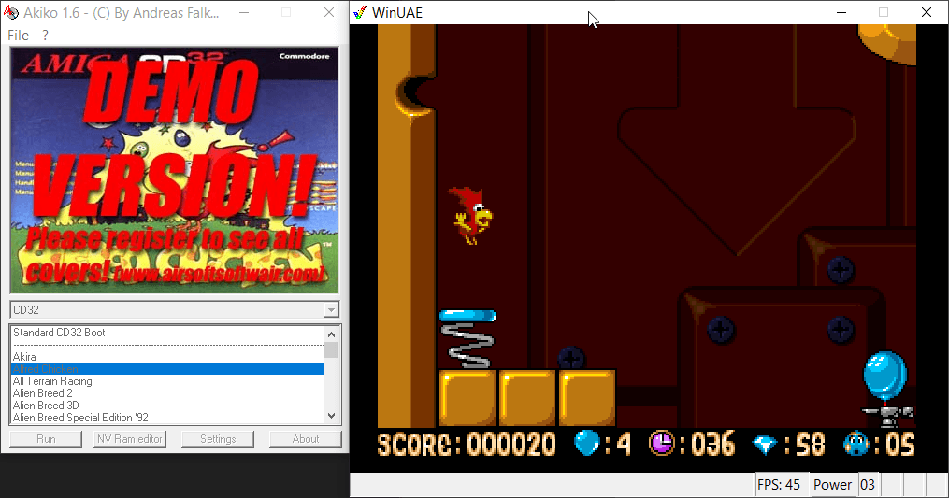The width and height of the screenshot is (949, 498).
Task: Click the game list scroll down arrow
Action: tap(331, 416)
